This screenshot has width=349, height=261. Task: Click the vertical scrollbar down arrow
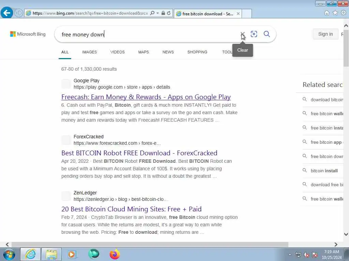coord(346,234)
